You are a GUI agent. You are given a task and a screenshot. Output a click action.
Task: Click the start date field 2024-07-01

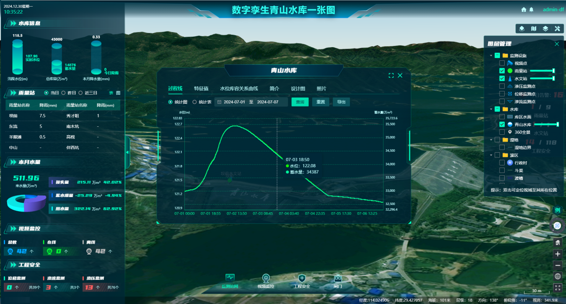235,102
